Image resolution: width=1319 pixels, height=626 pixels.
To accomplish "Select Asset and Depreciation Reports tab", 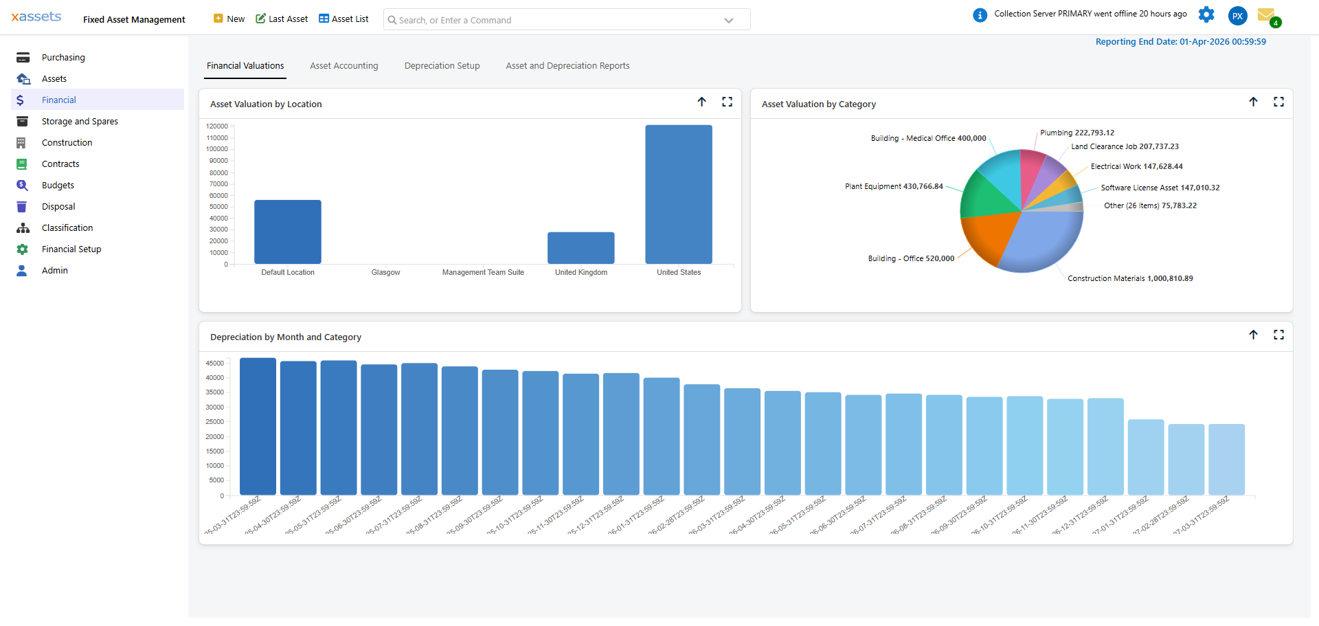I will point(567,66).
